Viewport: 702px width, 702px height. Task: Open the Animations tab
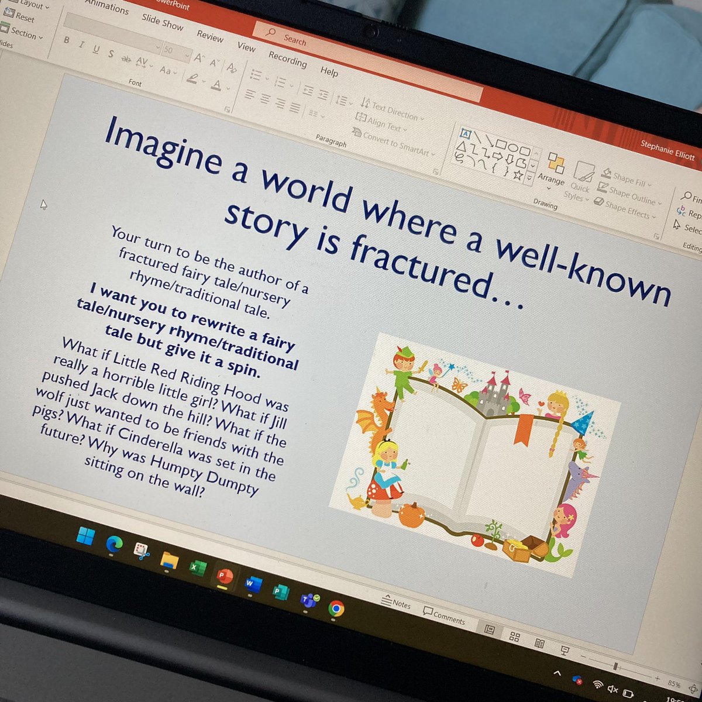click(x=106, y=6)
